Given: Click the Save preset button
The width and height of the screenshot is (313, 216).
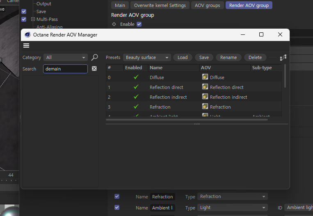Looking at the screenshot, I should coord(204,57).
